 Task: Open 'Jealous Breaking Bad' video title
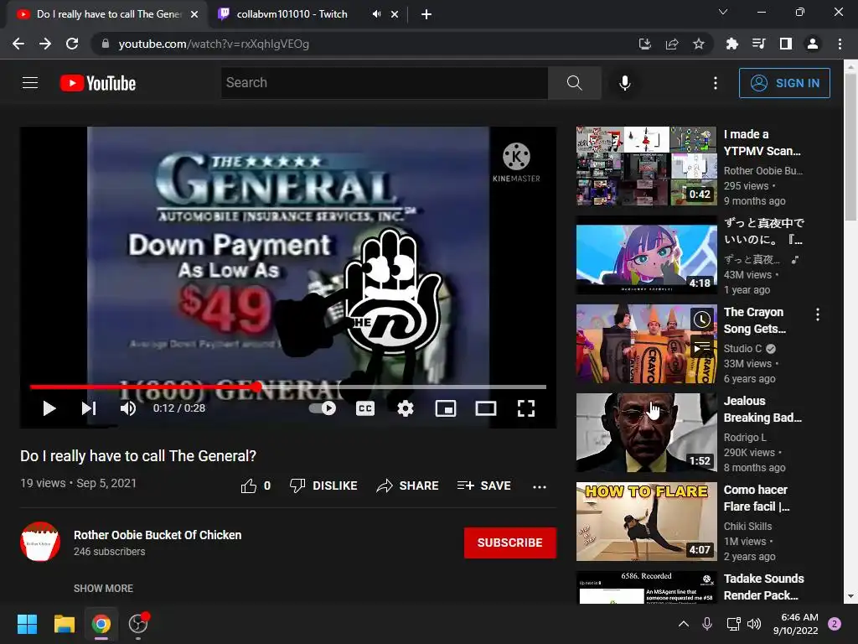tap(762, 409)
